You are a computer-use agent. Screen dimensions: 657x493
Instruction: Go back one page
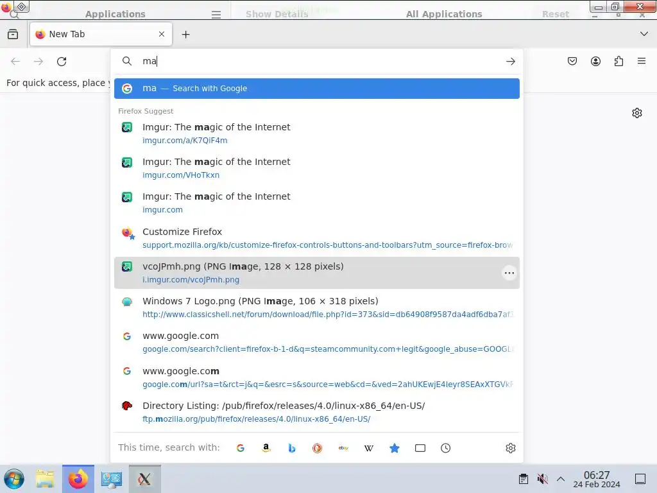(15, 62)
